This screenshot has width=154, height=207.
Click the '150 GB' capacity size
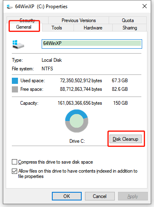(121, 103)
